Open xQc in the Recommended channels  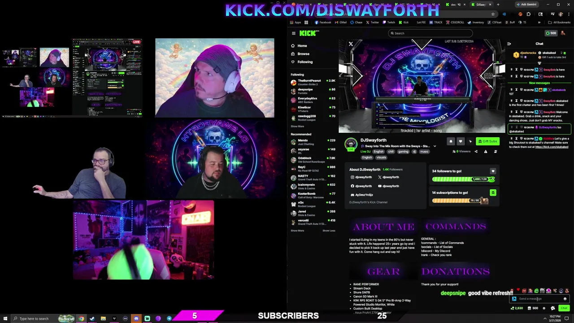(x=313, y=204)
